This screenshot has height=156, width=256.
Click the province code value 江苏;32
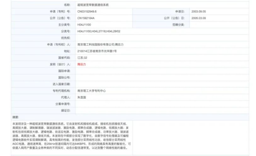[82, 58]
